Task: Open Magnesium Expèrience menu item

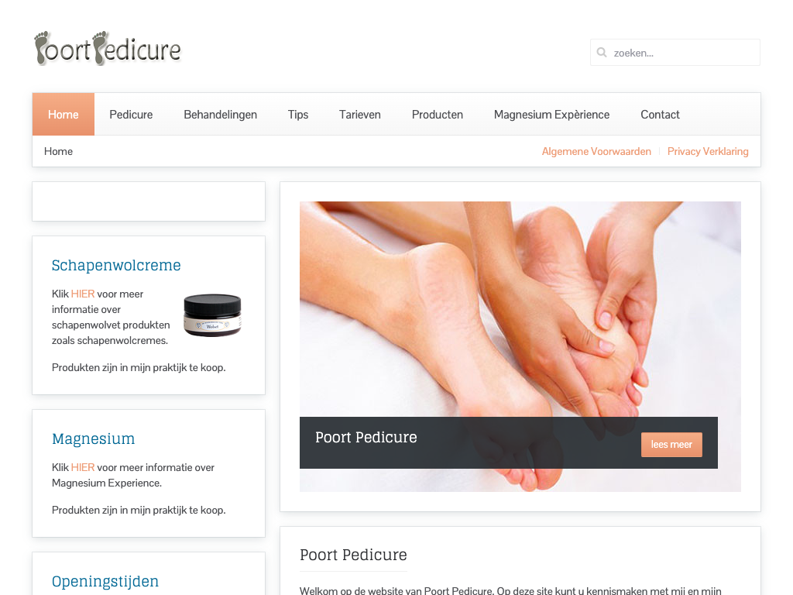Action: coord(551,115)
